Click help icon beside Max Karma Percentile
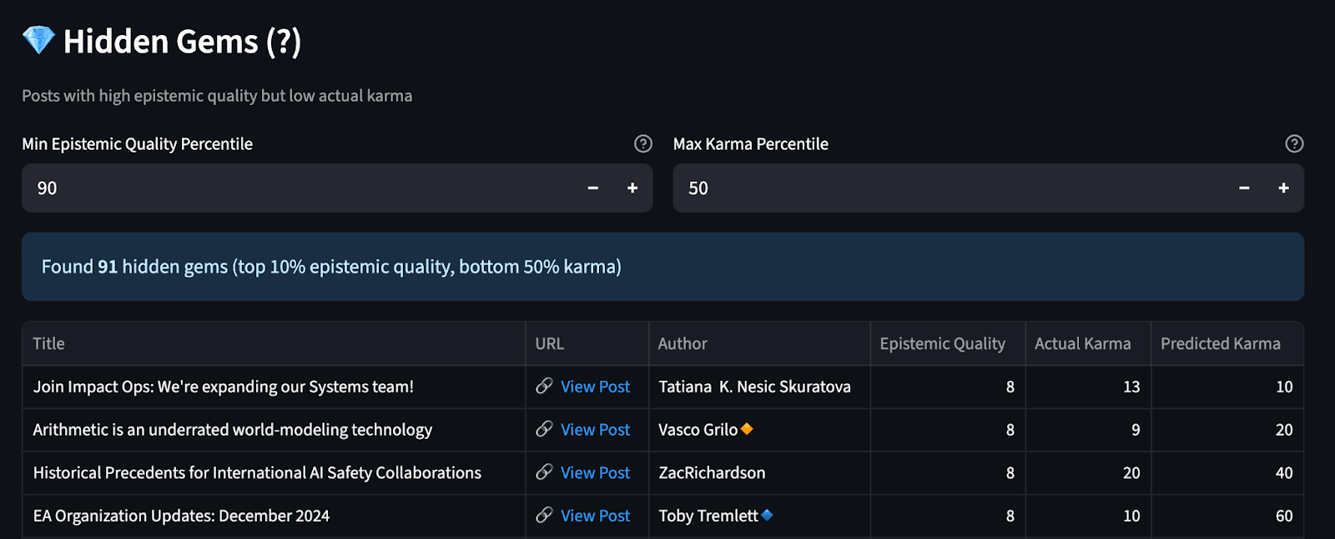This screenshot has width=1335, height=539. point(1294,143)
